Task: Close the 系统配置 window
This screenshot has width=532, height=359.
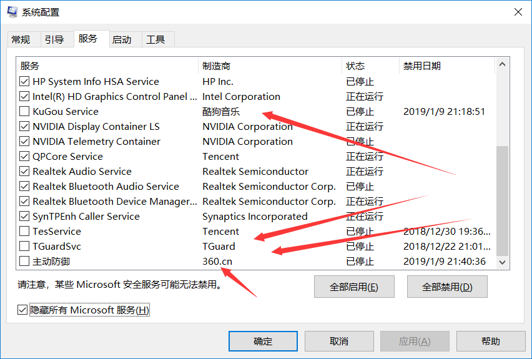Action: click(518, 12)
